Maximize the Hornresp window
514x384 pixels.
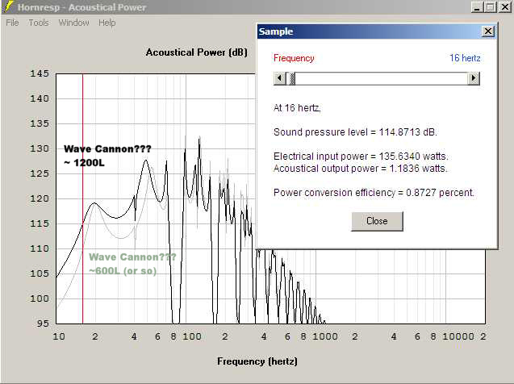pos(491,7)
